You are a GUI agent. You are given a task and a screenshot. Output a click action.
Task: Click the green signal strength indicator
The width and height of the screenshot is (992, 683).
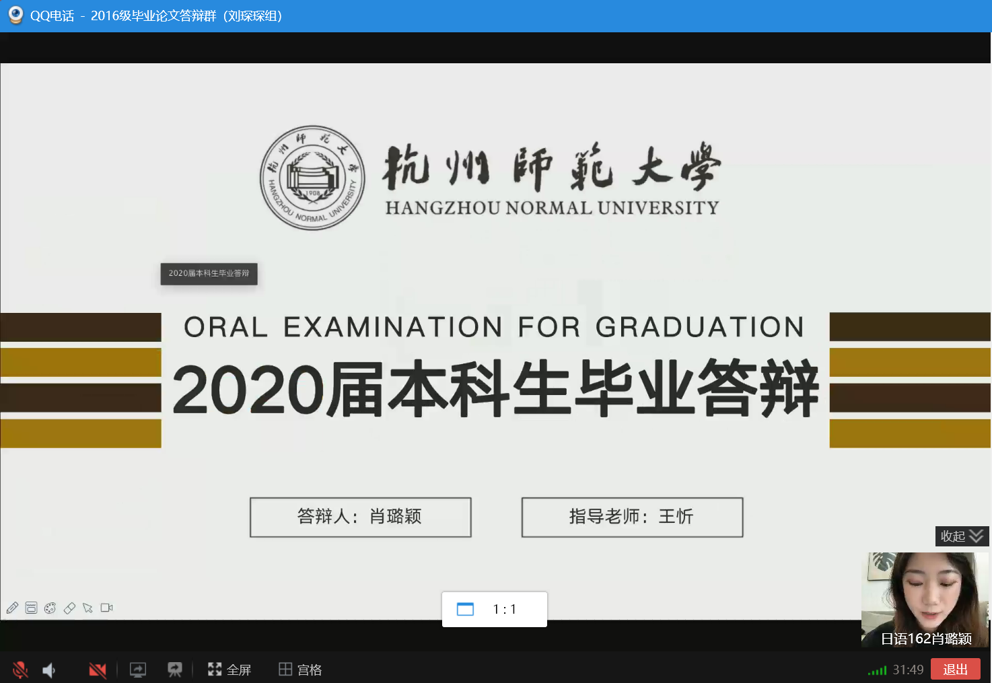(877, 670)
